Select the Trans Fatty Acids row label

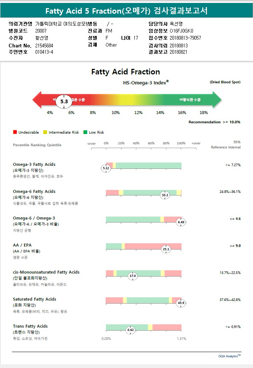[x=30, y=326]
